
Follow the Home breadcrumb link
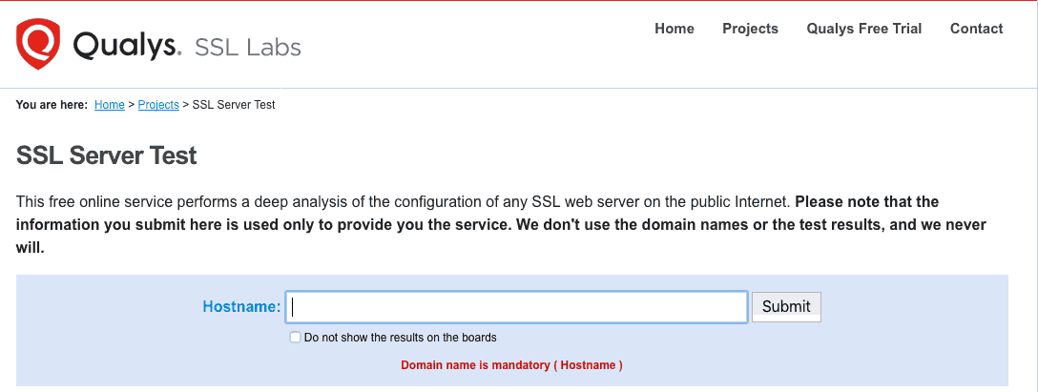(x=109, y=105)
